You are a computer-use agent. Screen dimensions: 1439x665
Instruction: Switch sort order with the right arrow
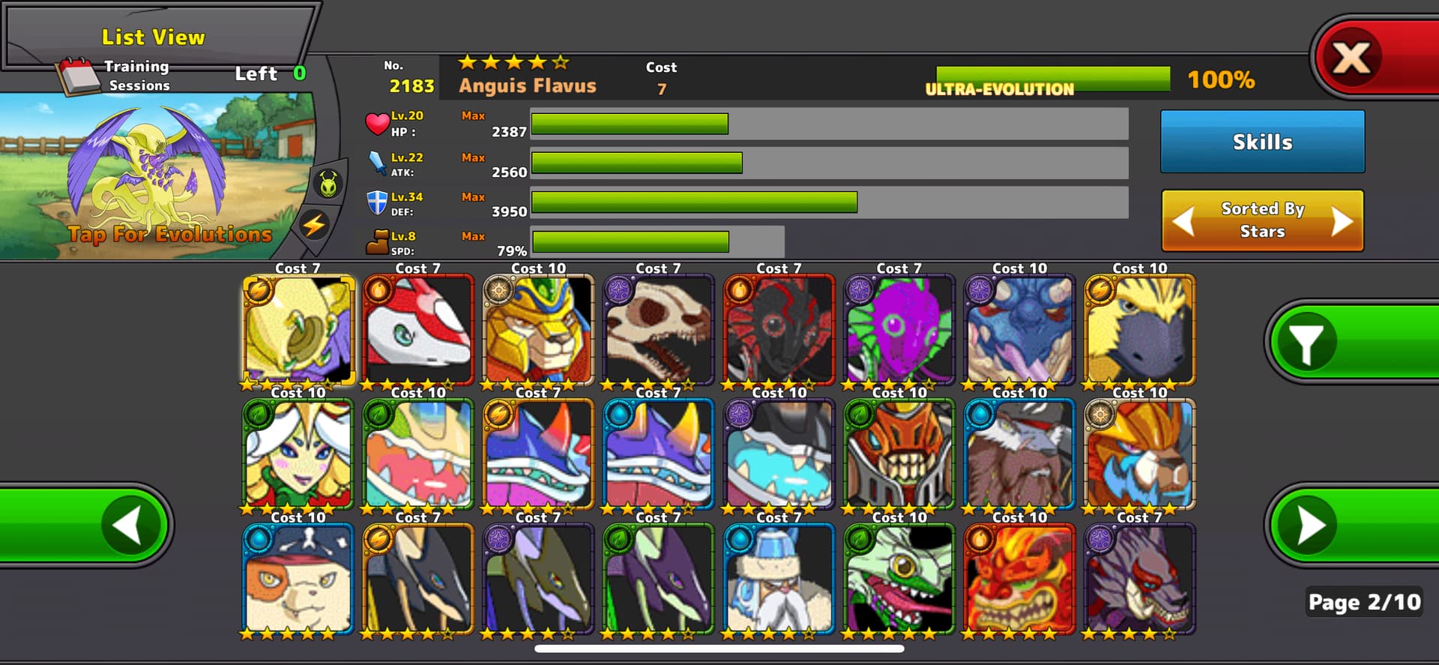click(x=1342, y=221)
